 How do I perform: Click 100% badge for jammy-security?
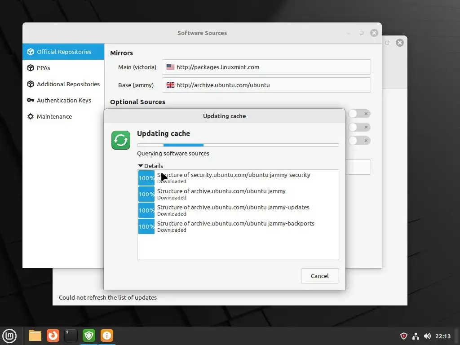click(x=146, y=178)
